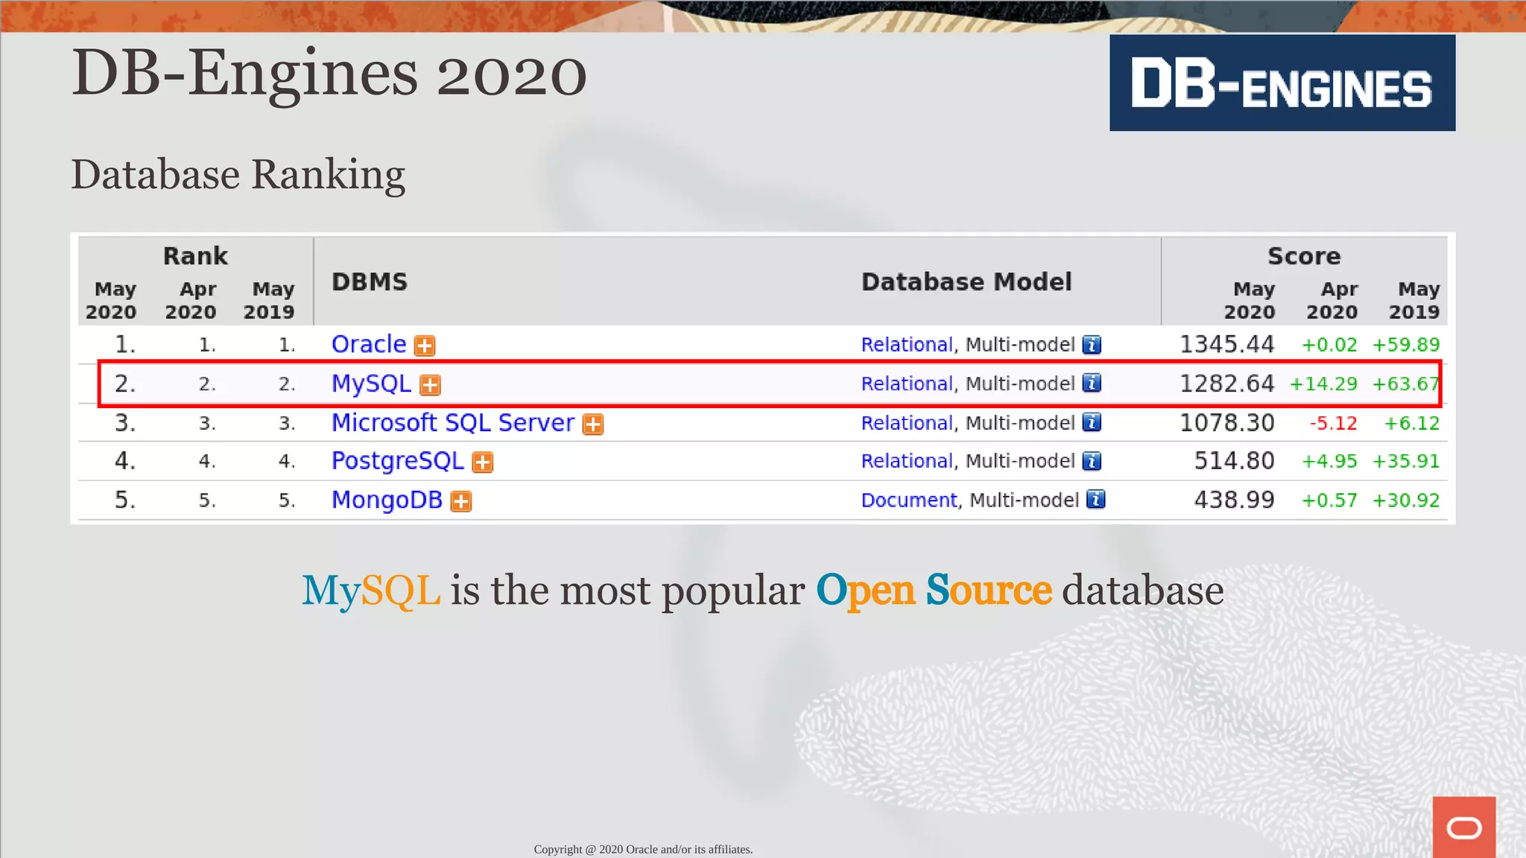
Task: Click the red Oracle logo badge
Action: (1463, 827)
